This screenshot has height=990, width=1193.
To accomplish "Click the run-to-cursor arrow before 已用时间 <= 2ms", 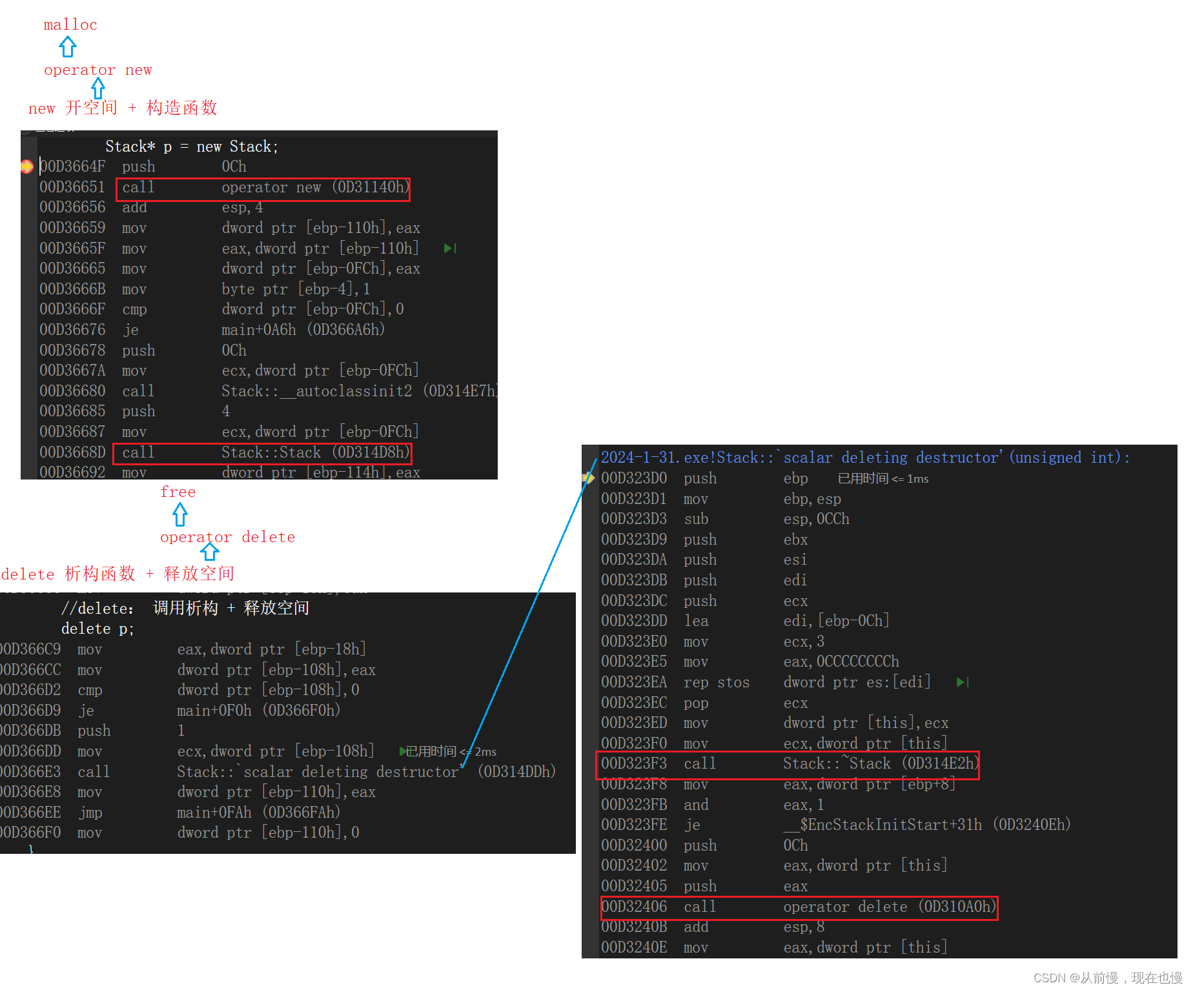I will click(x=402, y=751).
